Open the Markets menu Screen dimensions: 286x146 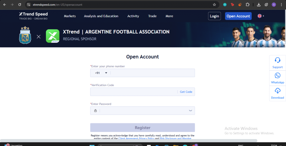[70, 16]
